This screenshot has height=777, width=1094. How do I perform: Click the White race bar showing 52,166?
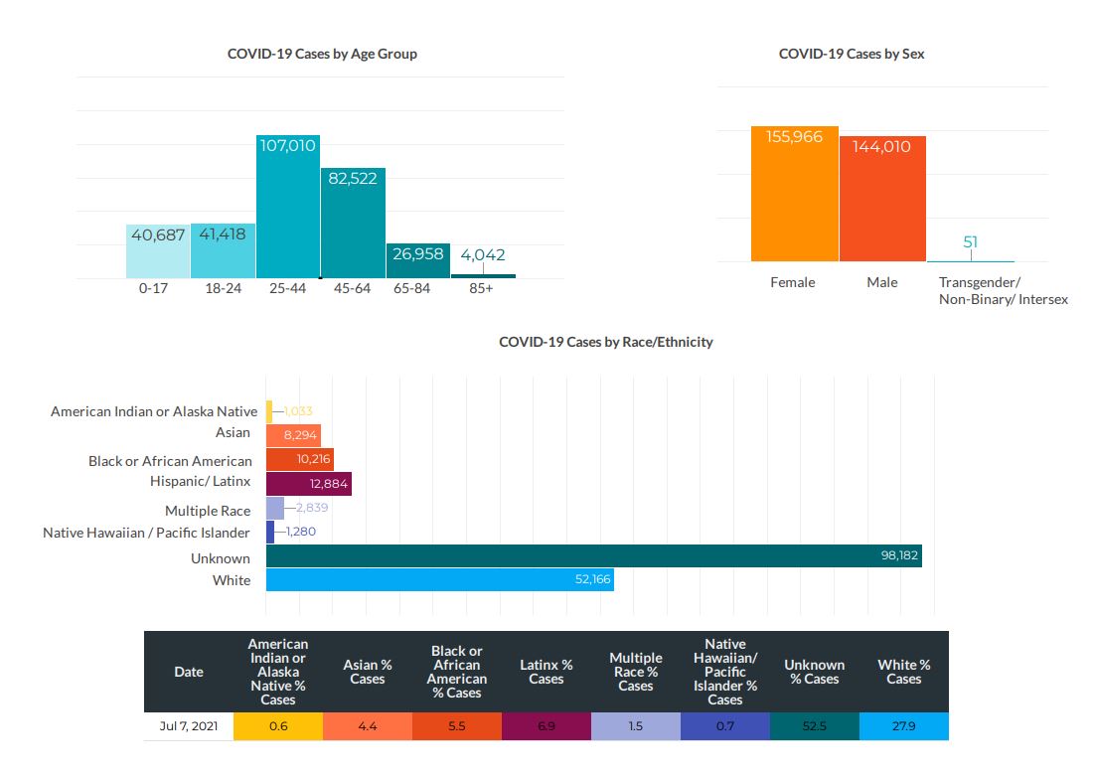tap(439, 579)
